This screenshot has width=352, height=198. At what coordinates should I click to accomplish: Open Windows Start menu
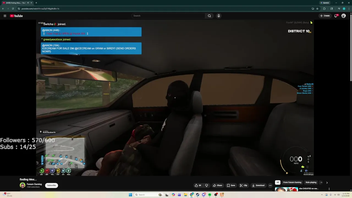coord(130,195)
